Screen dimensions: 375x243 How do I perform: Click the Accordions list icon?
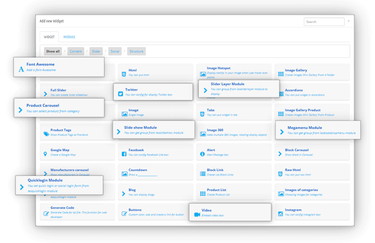tap(281, 94)
